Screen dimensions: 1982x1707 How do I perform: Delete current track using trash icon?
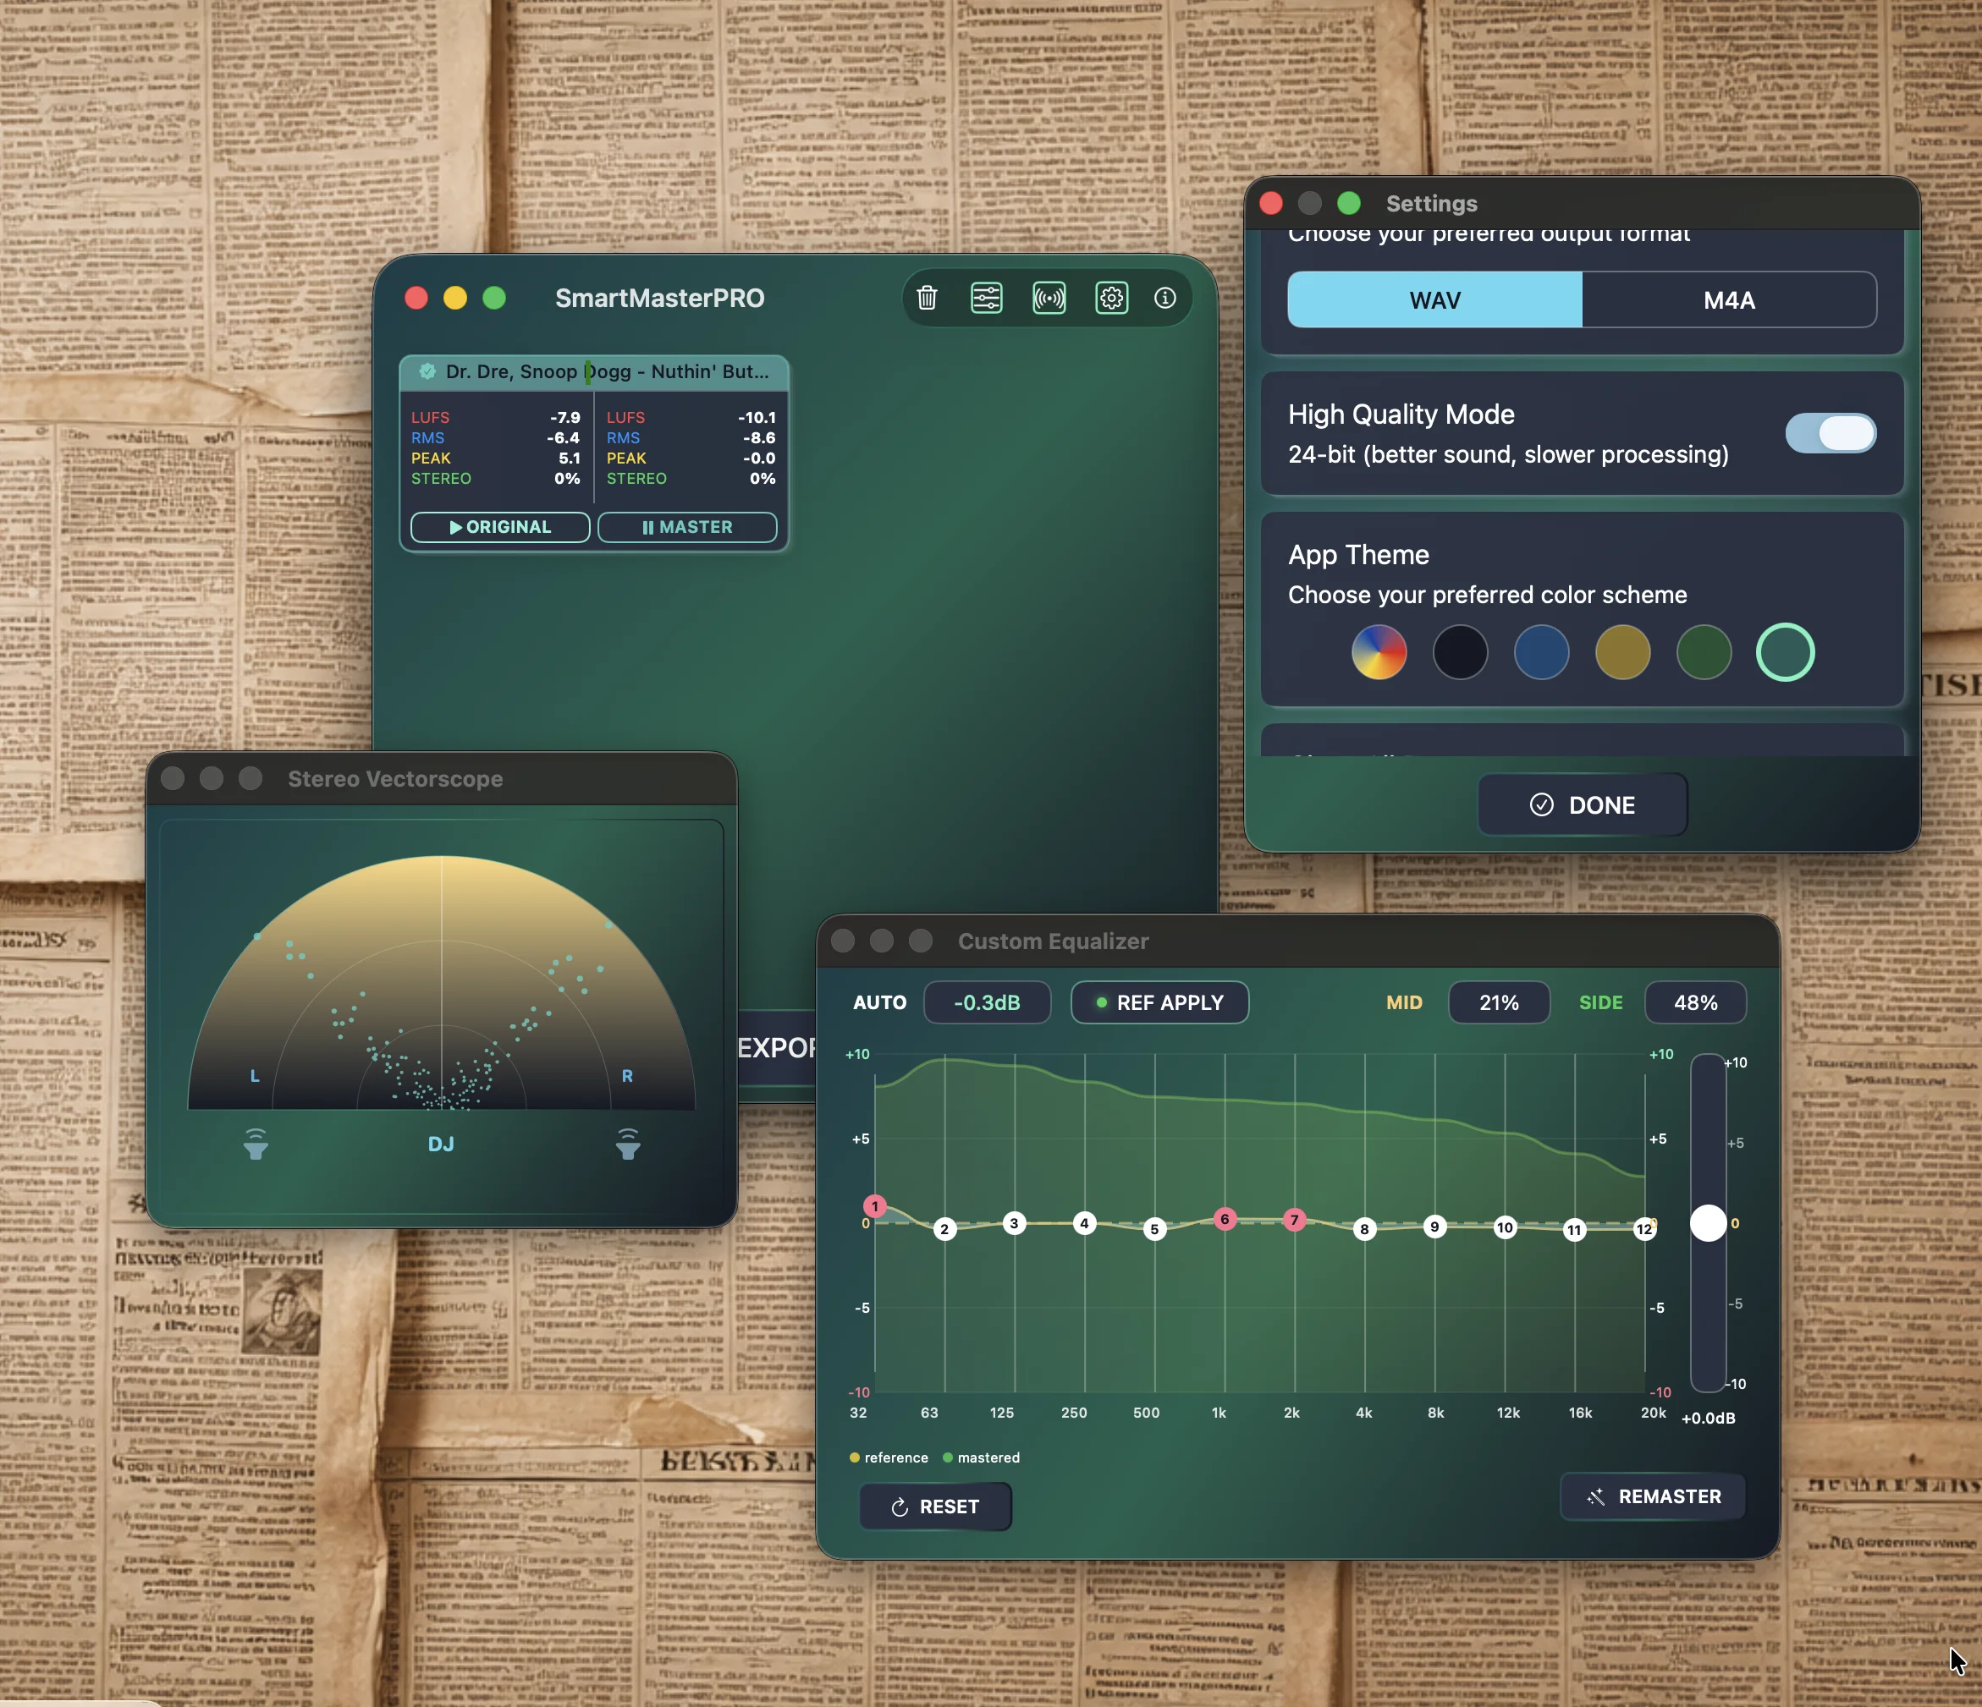926,298
